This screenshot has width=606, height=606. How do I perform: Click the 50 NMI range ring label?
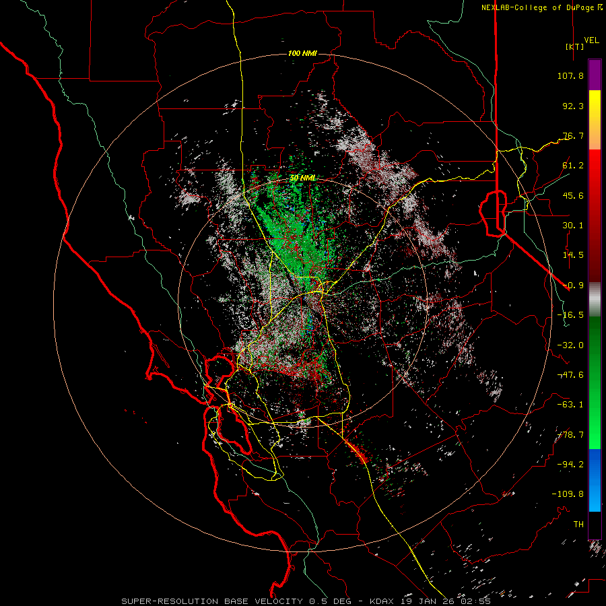[x=302, y=178]
